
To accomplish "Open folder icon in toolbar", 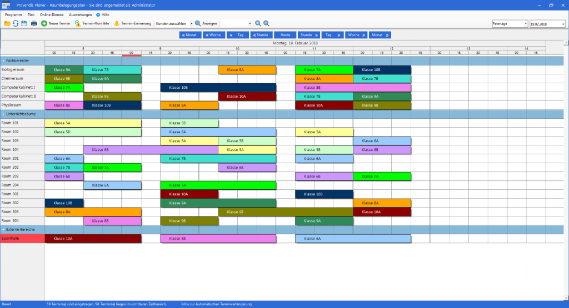I will [x=7, y=23].
